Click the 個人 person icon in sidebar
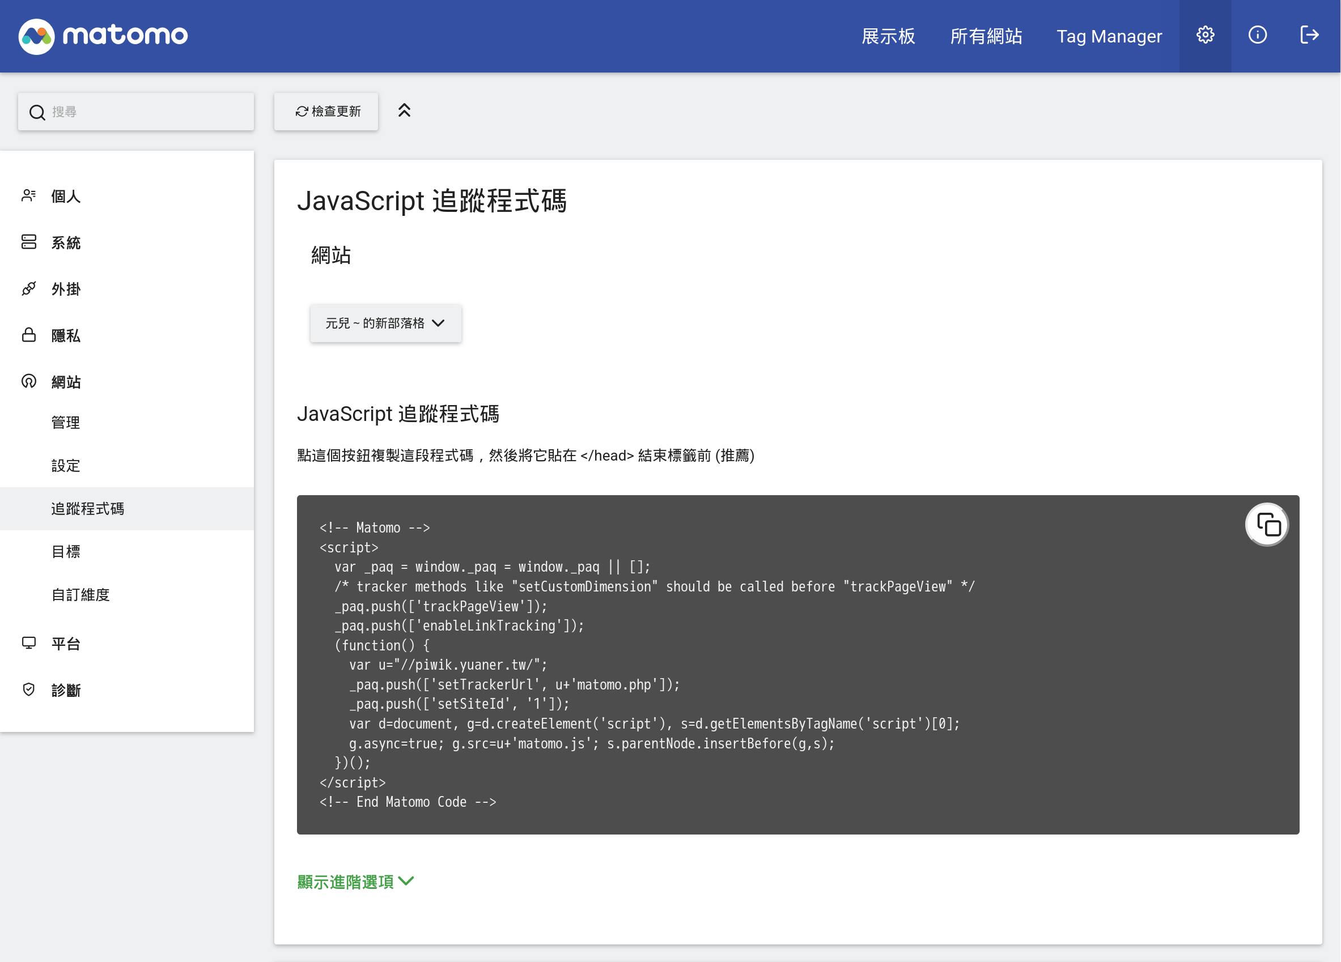The image size is (1341, 962). (x=28, y=195)
